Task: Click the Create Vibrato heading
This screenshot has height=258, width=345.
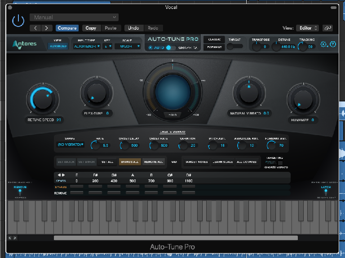Action: click(x=172, y=132)
